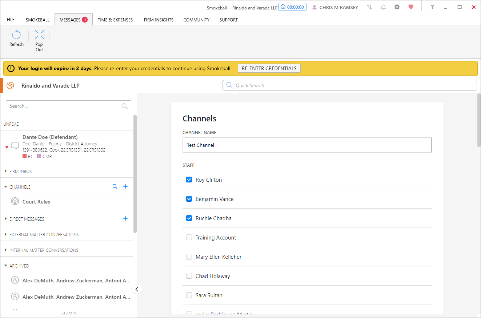
Task: Click the heart icon in title bar
Action: [x=411, y=7]
